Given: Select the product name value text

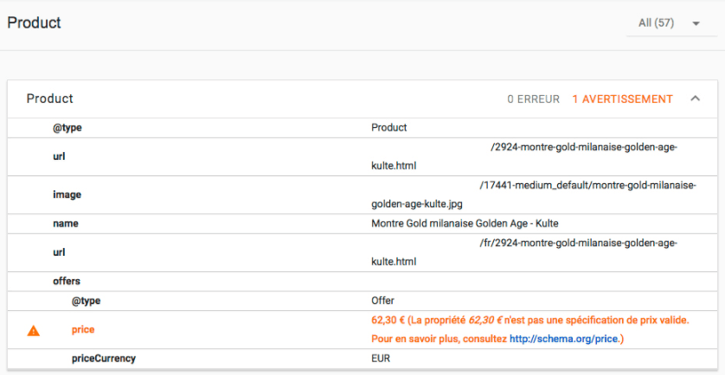Looking at the screenshot, I should pos(465,224).
